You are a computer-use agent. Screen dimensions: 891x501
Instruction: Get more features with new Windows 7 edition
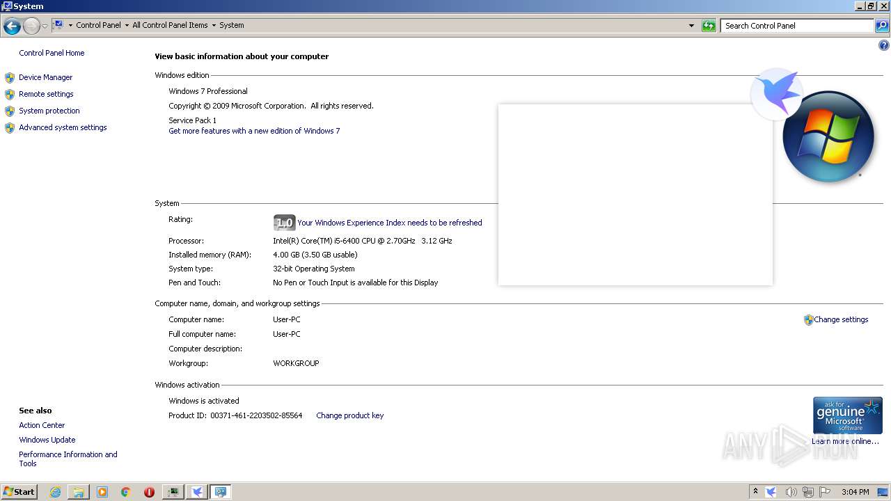pyautogui.click(x=254, y=131)
